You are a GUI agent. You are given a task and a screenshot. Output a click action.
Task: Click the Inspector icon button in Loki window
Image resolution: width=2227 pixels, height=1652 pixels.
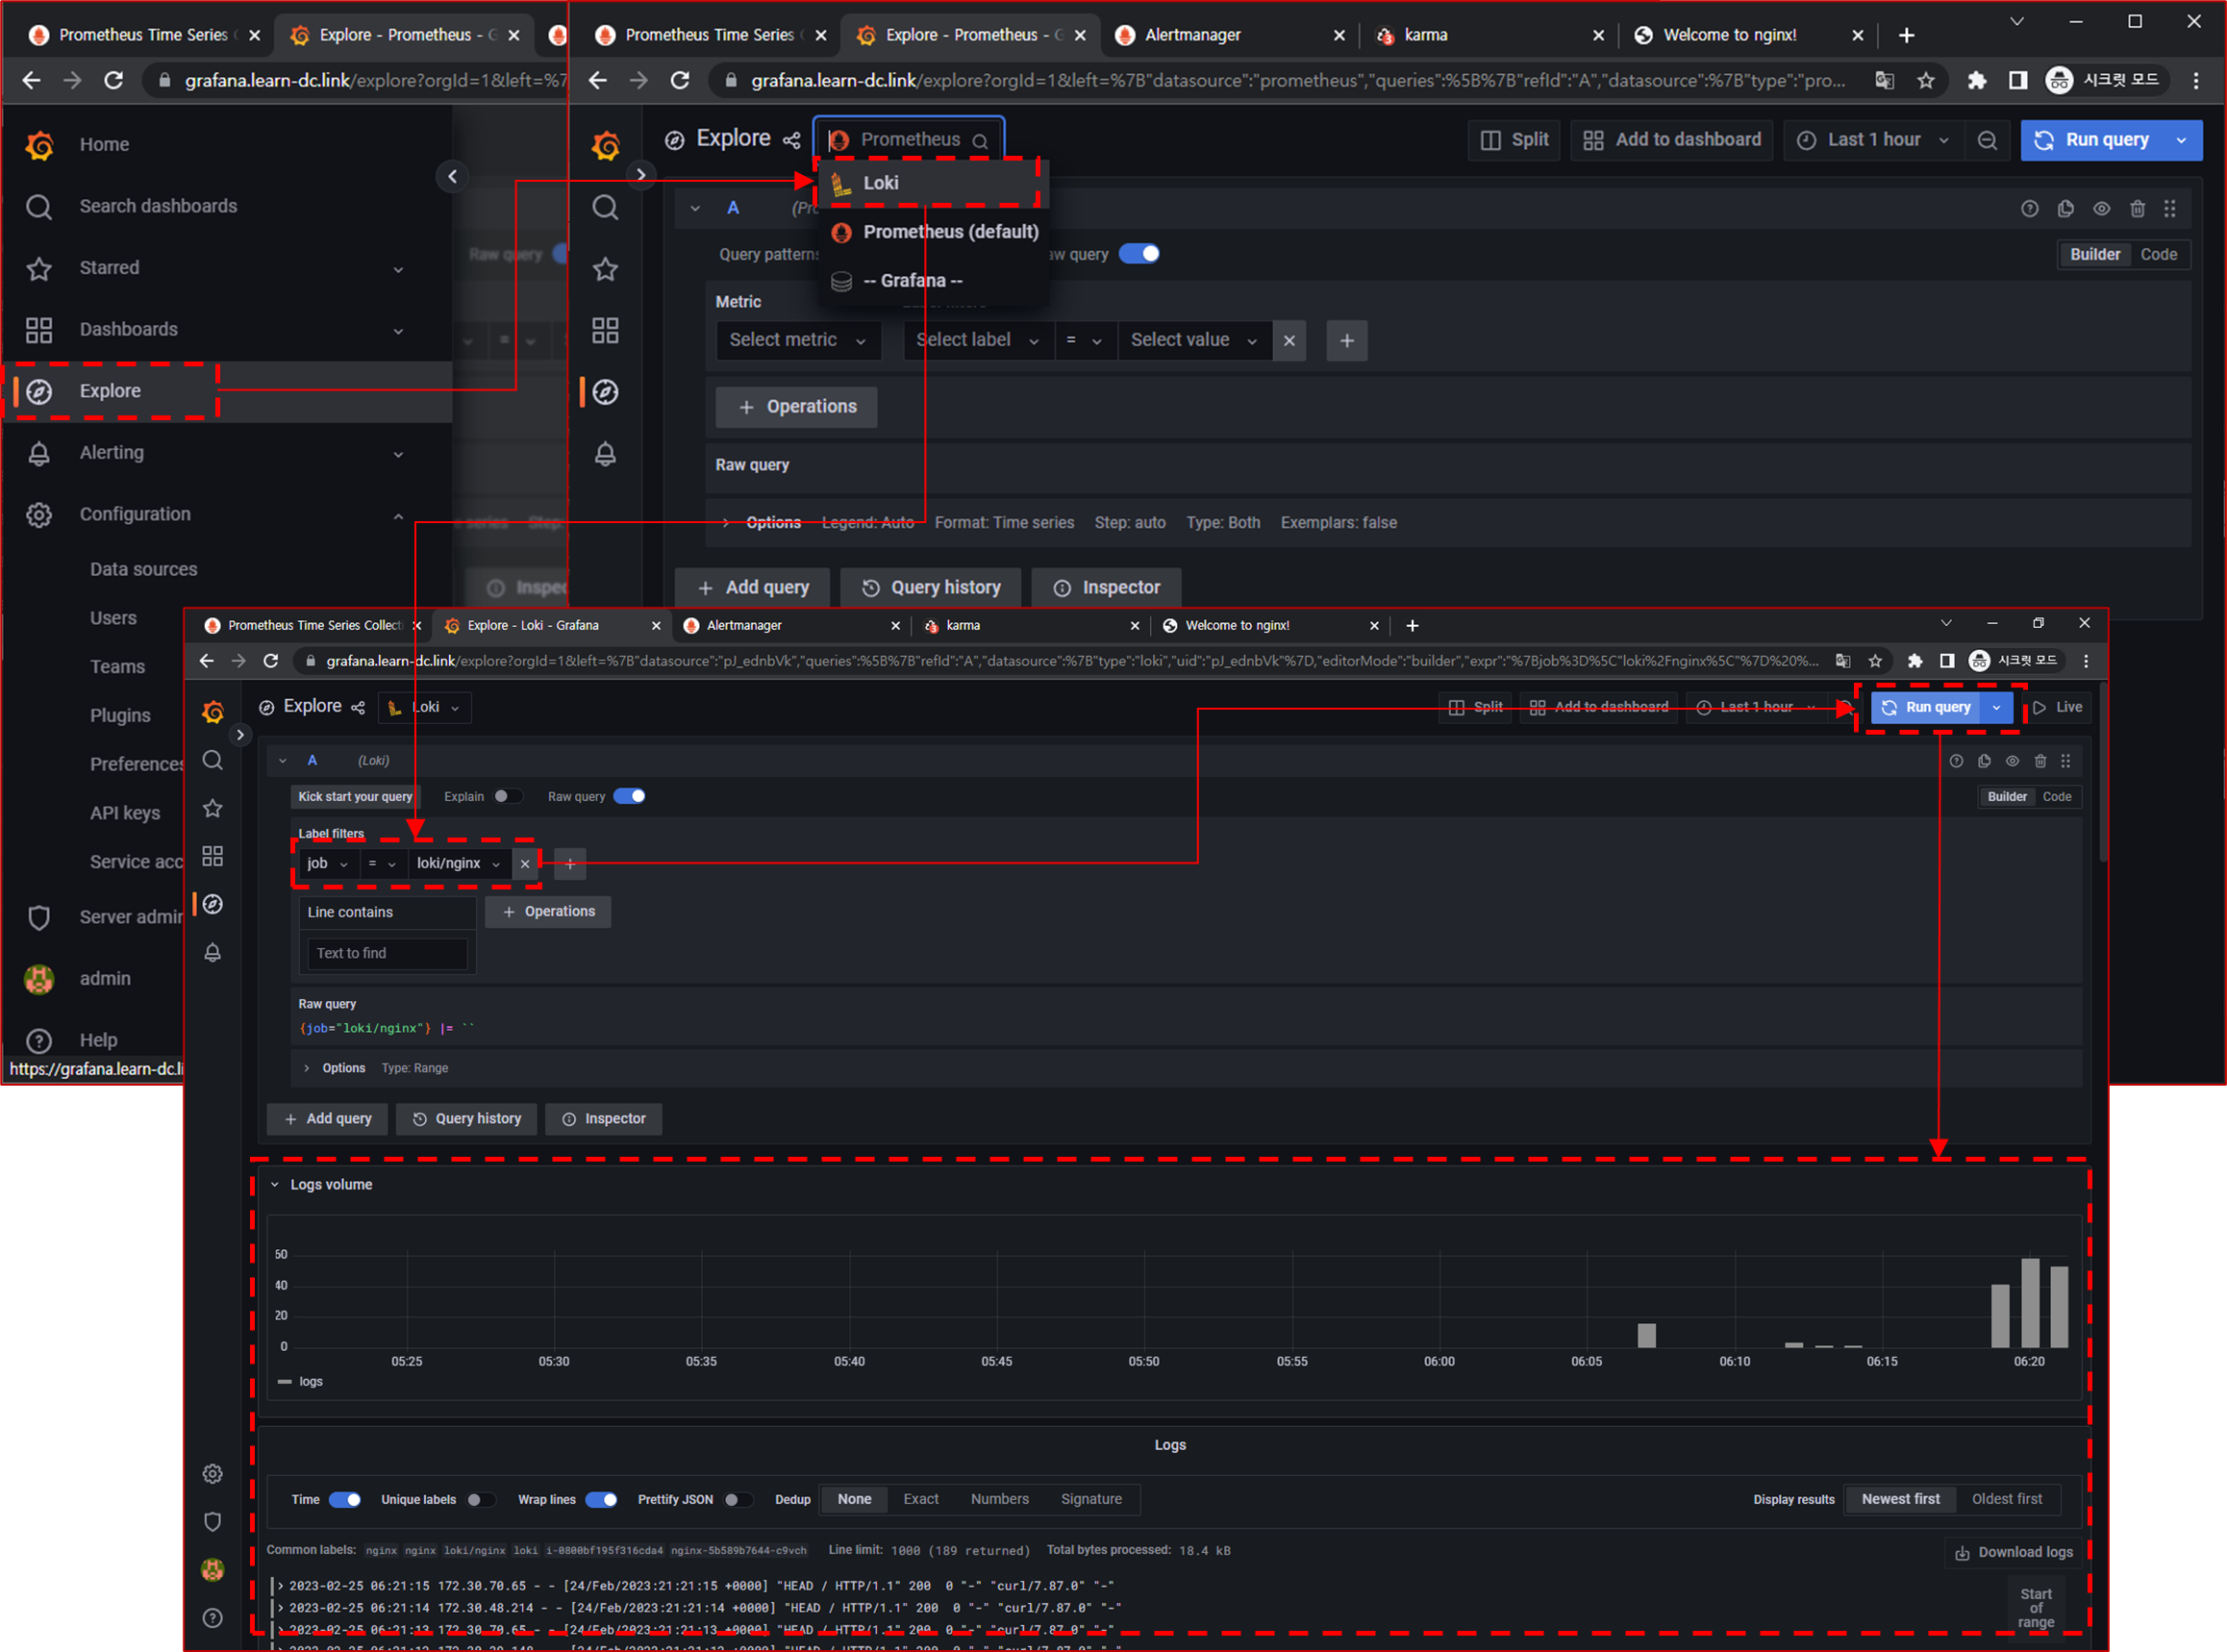[569, 1119]
